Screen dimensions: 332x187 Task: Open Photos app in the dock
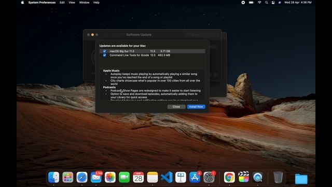tap(110, 177)
